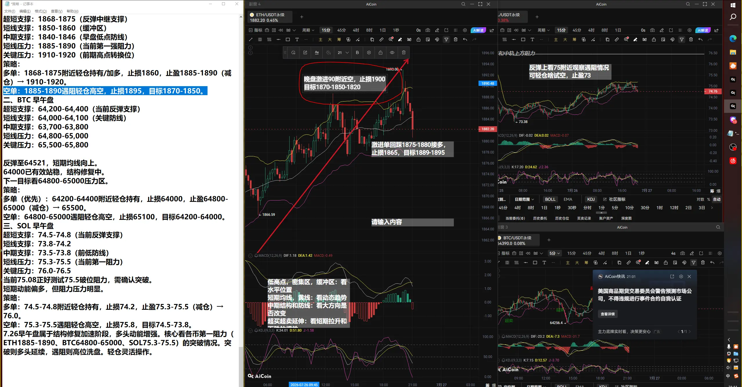
Task: Click 深度图 in SOL window
Action: [x=626, y=218]
